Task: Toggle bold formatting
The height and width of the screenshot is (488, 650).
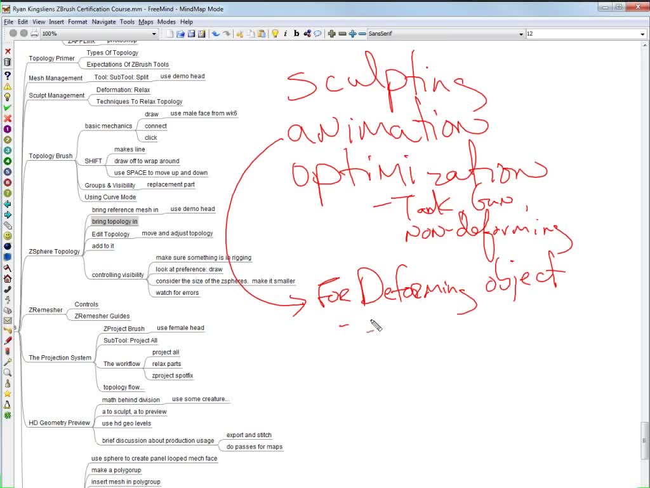Action: point(296,34)
